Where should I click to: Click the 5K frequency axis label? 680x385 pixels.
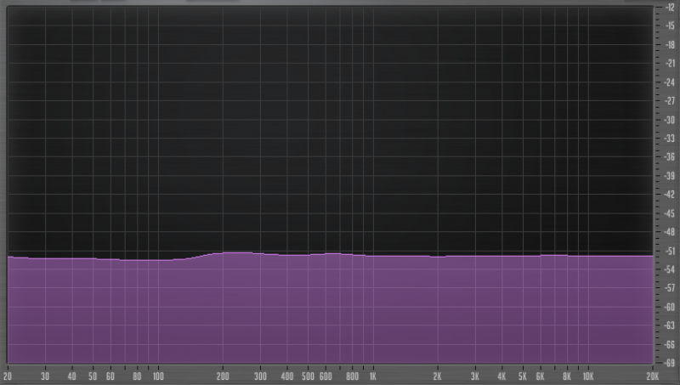click(523, 376)
